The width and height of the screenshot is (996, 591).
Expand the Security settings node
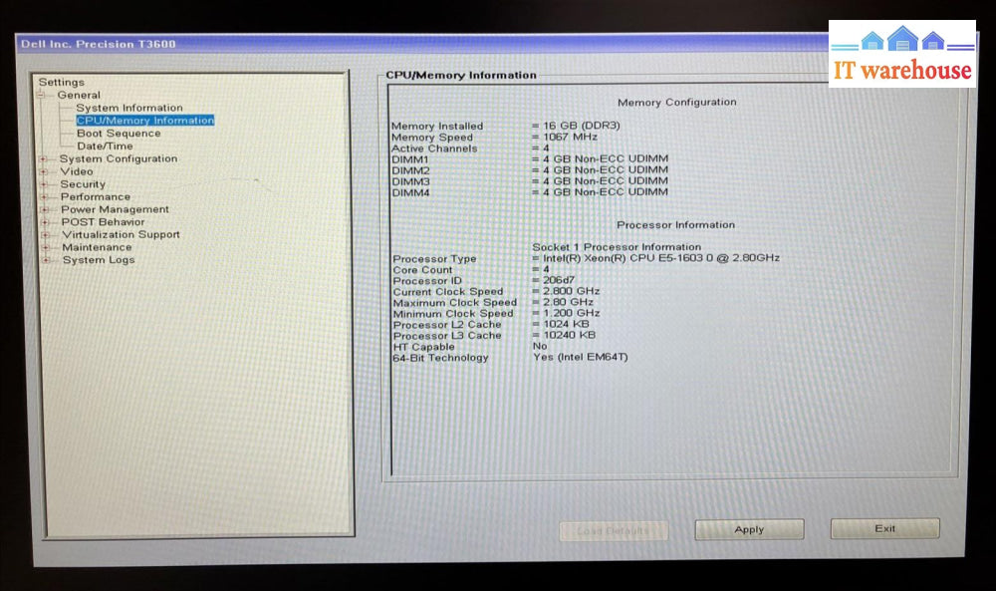click(x=43, y=184)
